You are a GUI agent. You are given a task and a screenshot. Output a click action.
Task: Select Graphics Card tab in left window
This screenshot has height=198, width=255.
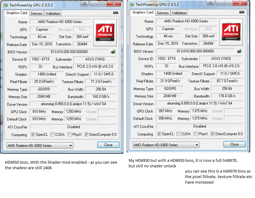(x=17, y=13)
